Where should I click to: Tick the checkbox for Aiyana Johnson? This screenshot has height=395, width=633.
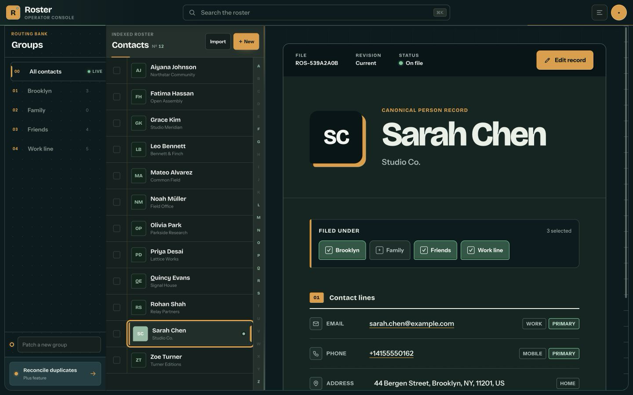coord(116,71)
